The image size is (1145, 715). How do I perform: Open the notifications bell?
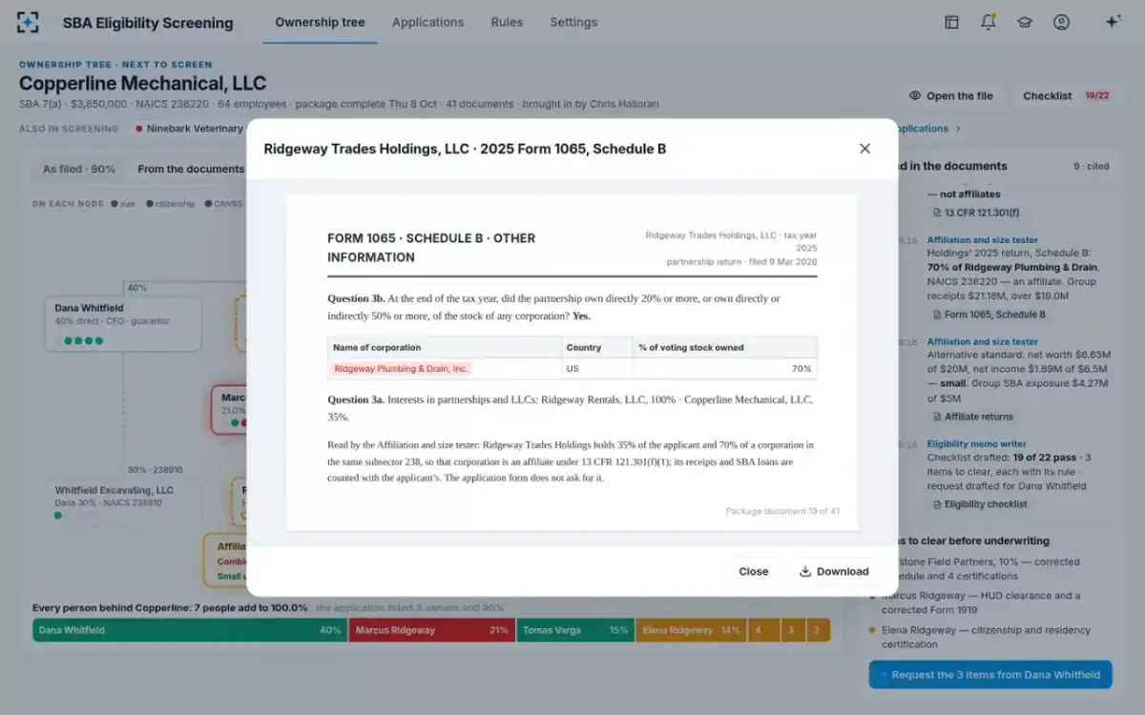(x=988, y=22)
